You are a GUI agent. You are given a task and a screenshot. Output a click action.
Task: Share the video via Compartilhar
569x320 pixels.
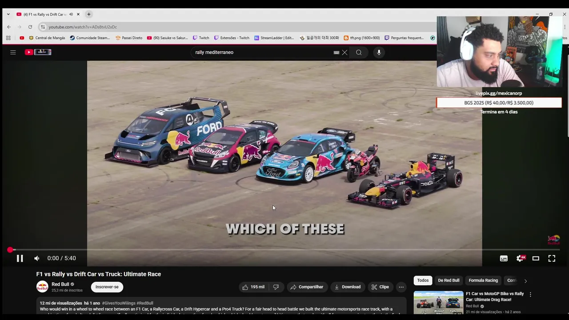click(307, 287)
